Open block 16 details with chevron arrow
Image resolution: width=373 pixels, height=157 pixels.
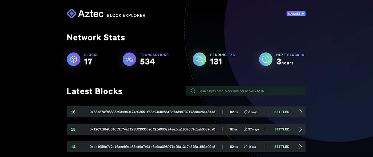pyautogui.click(x=301, y=112)
